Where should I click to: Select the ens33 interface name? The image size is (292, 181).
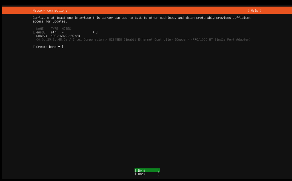[41, 32]
